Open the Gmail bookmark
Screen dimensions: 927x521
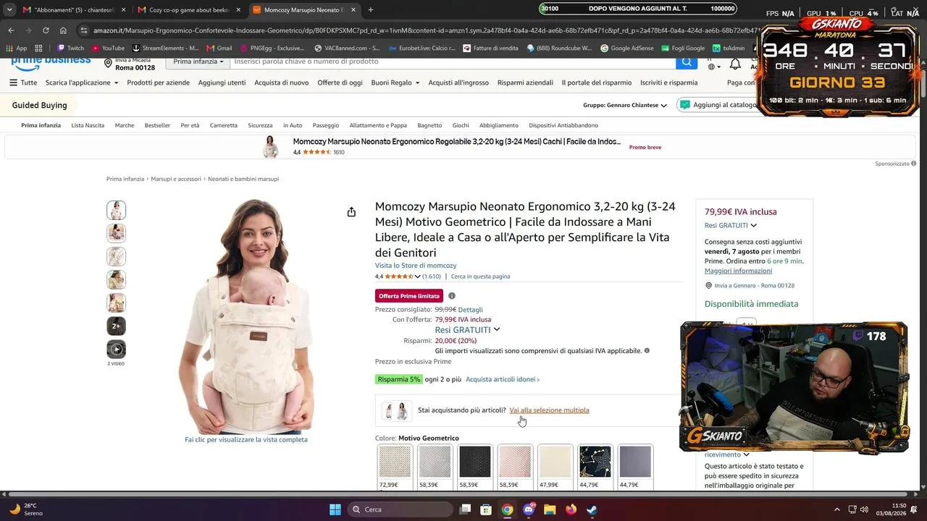pyautogui.click(x=219, y=48)
